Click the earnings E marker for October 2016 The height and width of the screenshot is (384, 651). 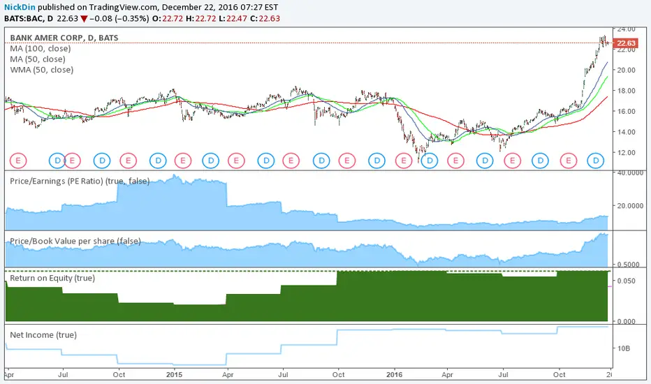[x=569, y=161]
